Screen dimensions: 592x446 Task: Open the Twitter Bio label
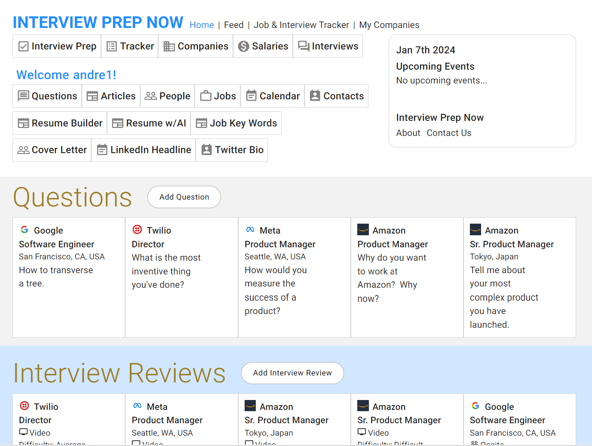point(239,150)
